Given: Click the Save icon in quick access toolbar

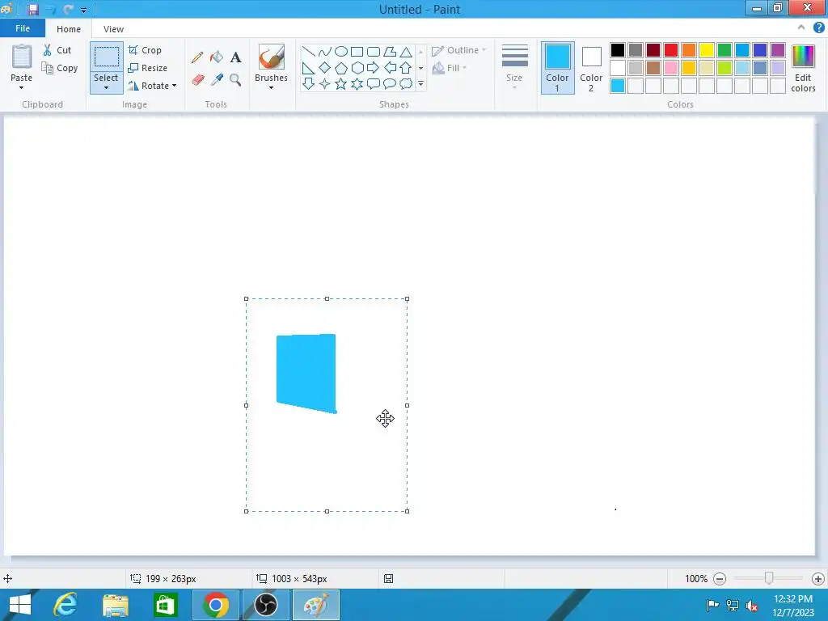Looking at the screenshot, I should 32,9.
